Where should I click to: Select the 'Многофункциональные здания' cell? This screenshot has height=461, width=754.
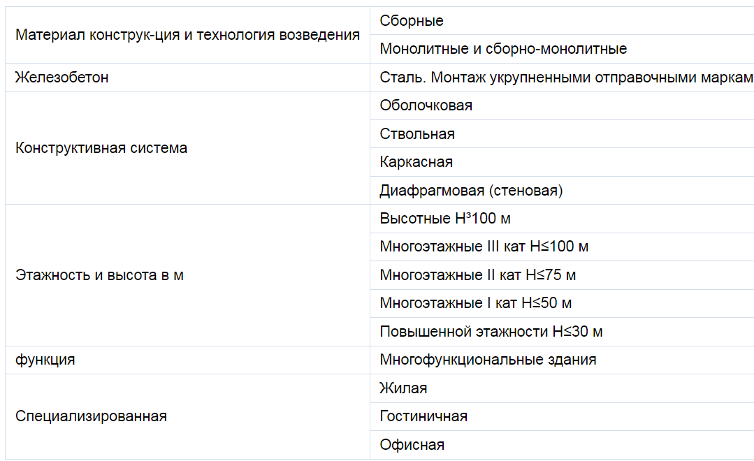562,360
